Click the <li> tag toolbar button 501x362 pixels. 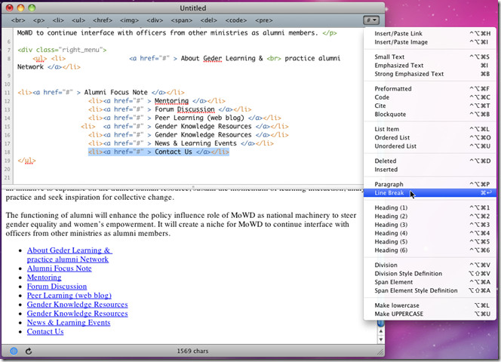pyautogui.click(x=58, y=20)
